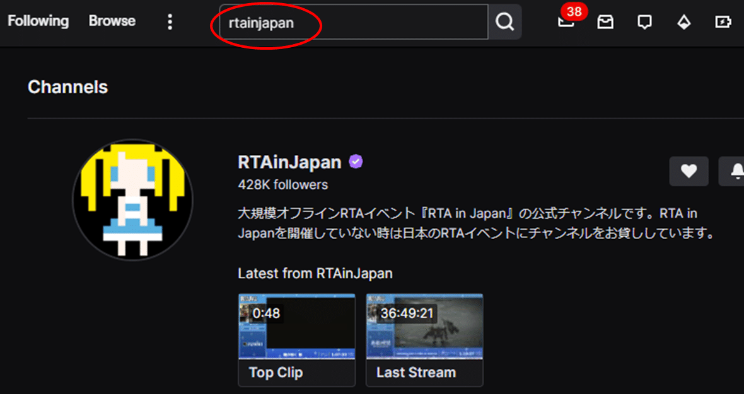Viewport: 744px width, 394px height.
Task: Open the Following page
Action: [x=38, y=21]
